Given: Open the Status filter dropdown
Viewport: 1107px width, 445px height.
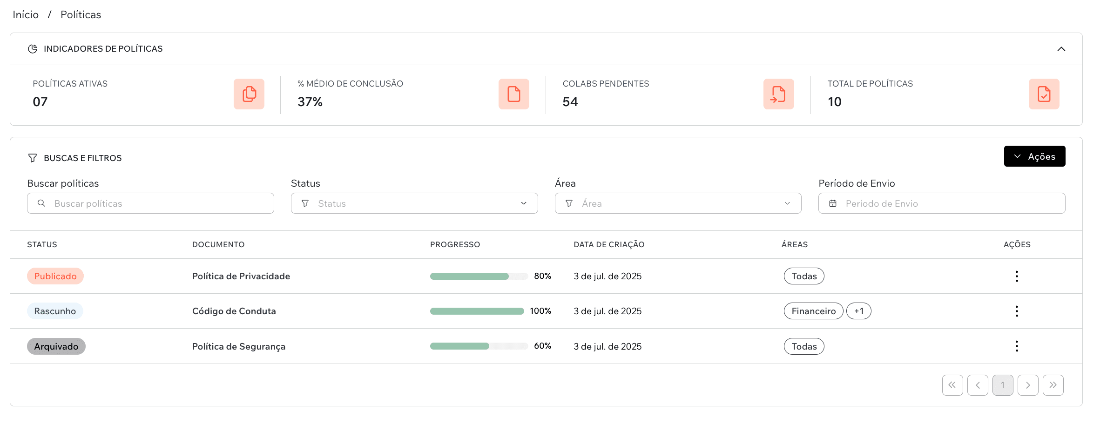Looking at the screenshot, I should [x=414, y=203].
